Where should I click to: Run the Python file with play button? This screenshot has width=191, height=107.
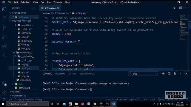point(175,8)
